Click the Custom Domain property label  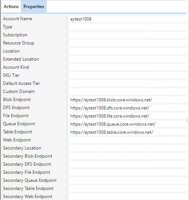pos(19,91)
